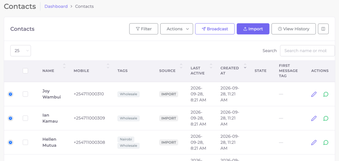Open View History
This screenshot has width=339, height=161.
[294, 29]
